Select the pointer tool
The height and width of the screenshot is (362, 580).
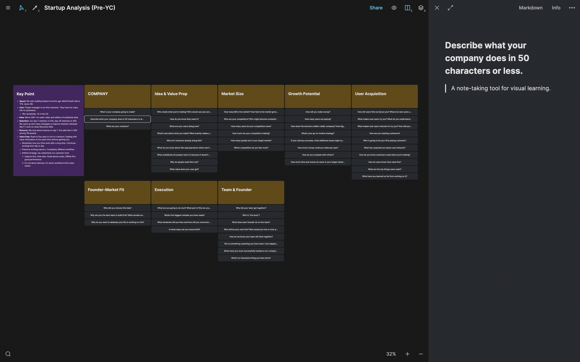(x=21, y=8)
